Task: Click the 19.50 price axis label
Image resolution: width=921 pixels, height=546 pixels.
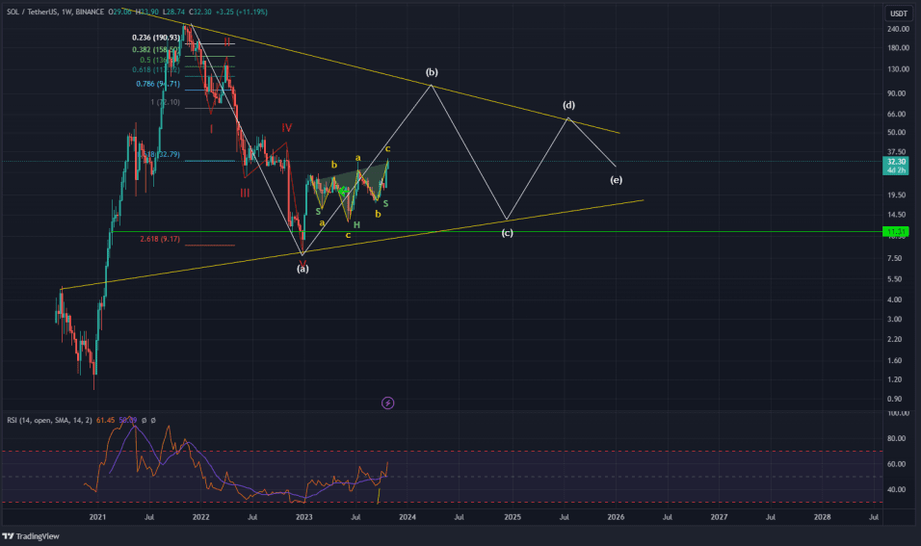Action: pos(896,195)
